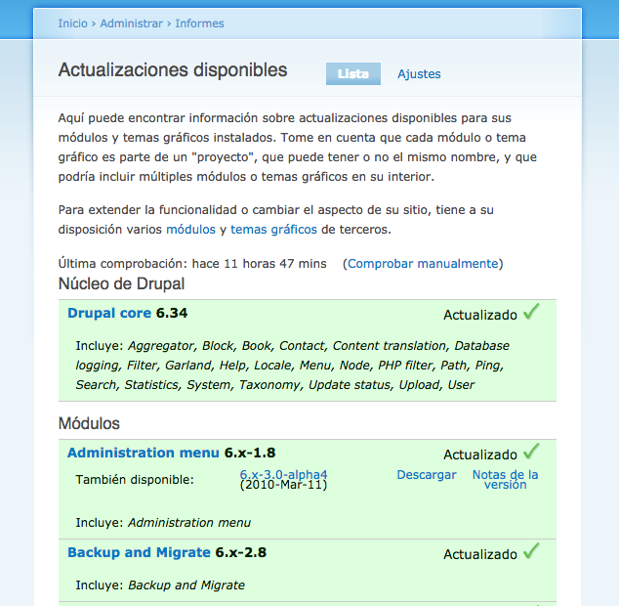This screenshot has width=619, height=606.
Task: Click green checkmark in Administration menu row
Action: point(531,452)
